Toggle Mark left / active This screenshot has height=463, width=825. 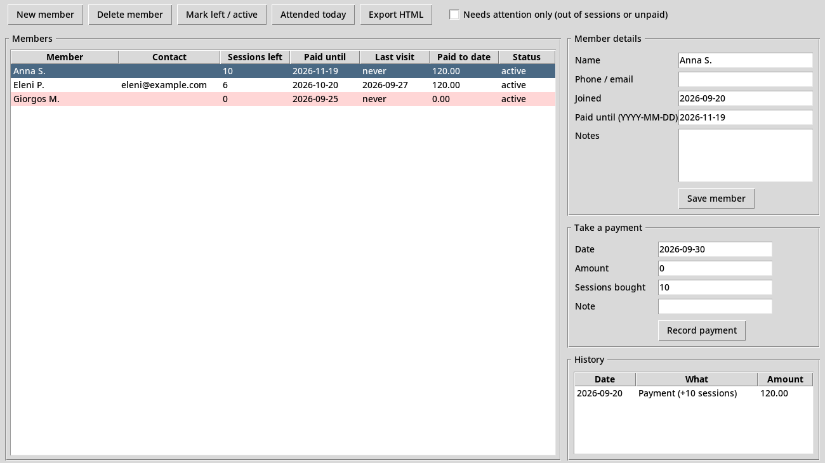pyautogui.click(x=221, y=15)
